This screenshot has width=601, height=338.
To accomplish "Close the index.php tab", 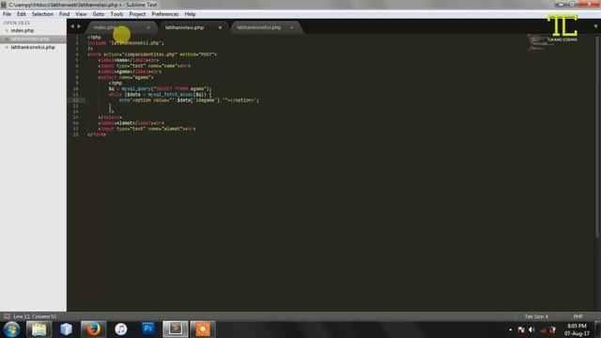I will click(148, 27).
